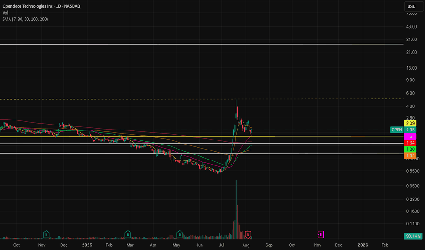Click the OPEN ticker price tag
Image resolution: width=425 pixels, height=250 pixels.
[397, 130]
